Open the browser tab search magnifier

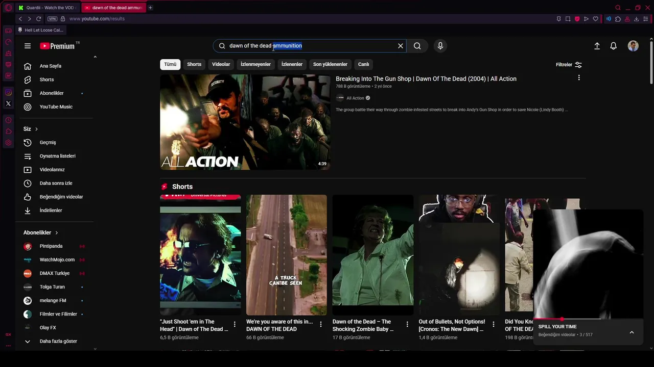[618, 8]
